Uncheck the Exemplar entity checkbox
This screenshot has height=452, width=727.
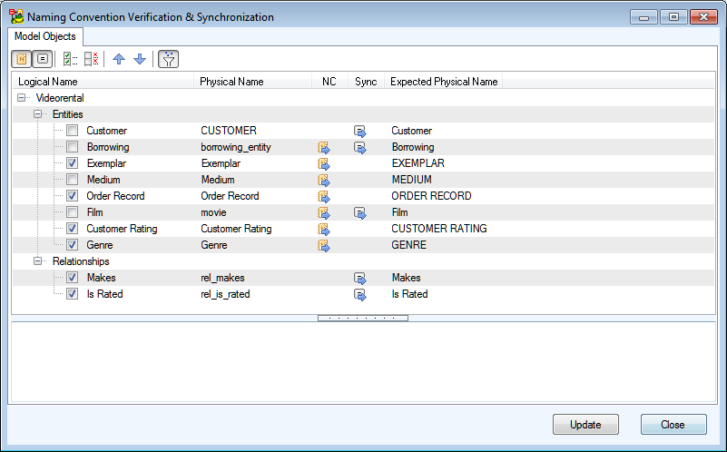(72, 163)
